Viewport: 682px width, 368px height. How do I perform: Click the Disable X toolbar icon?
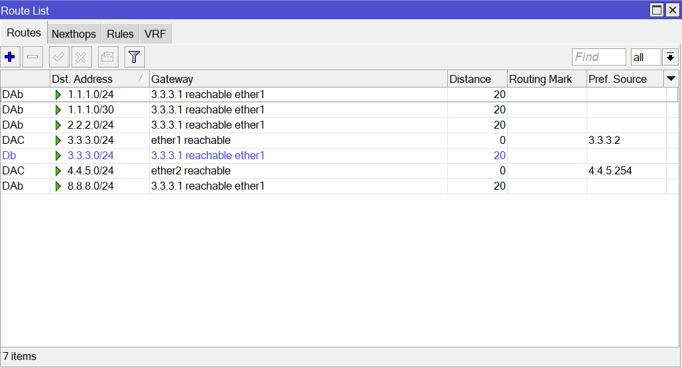(x=81, y=57)
